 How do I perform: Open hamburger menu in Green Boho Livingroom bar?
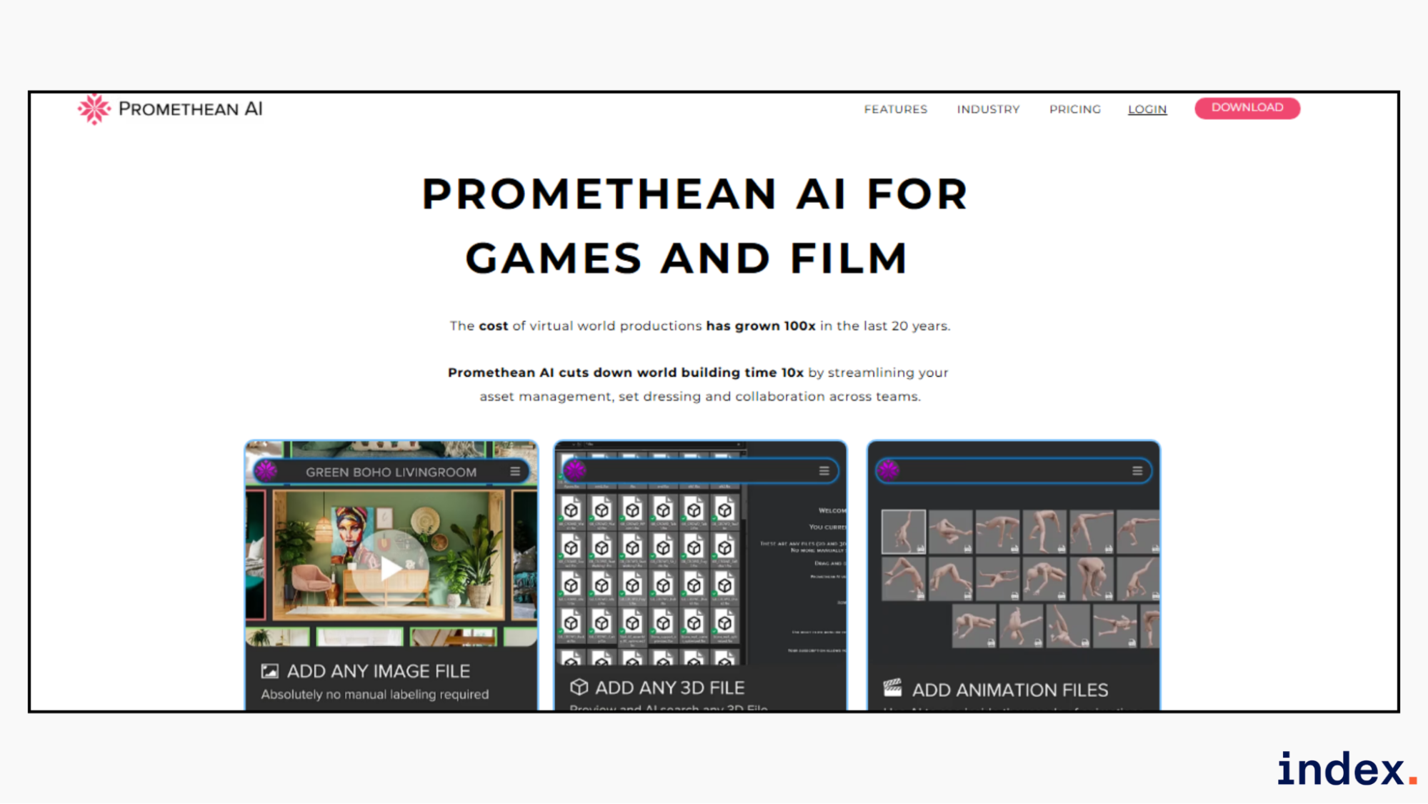(514, 472)
